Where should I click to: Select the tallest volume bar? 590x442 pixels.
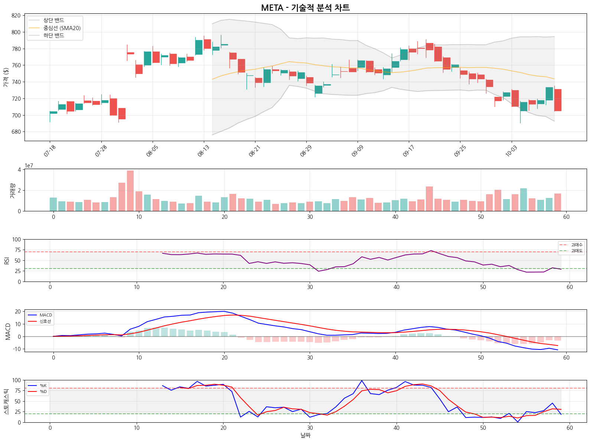coord(130,191)
